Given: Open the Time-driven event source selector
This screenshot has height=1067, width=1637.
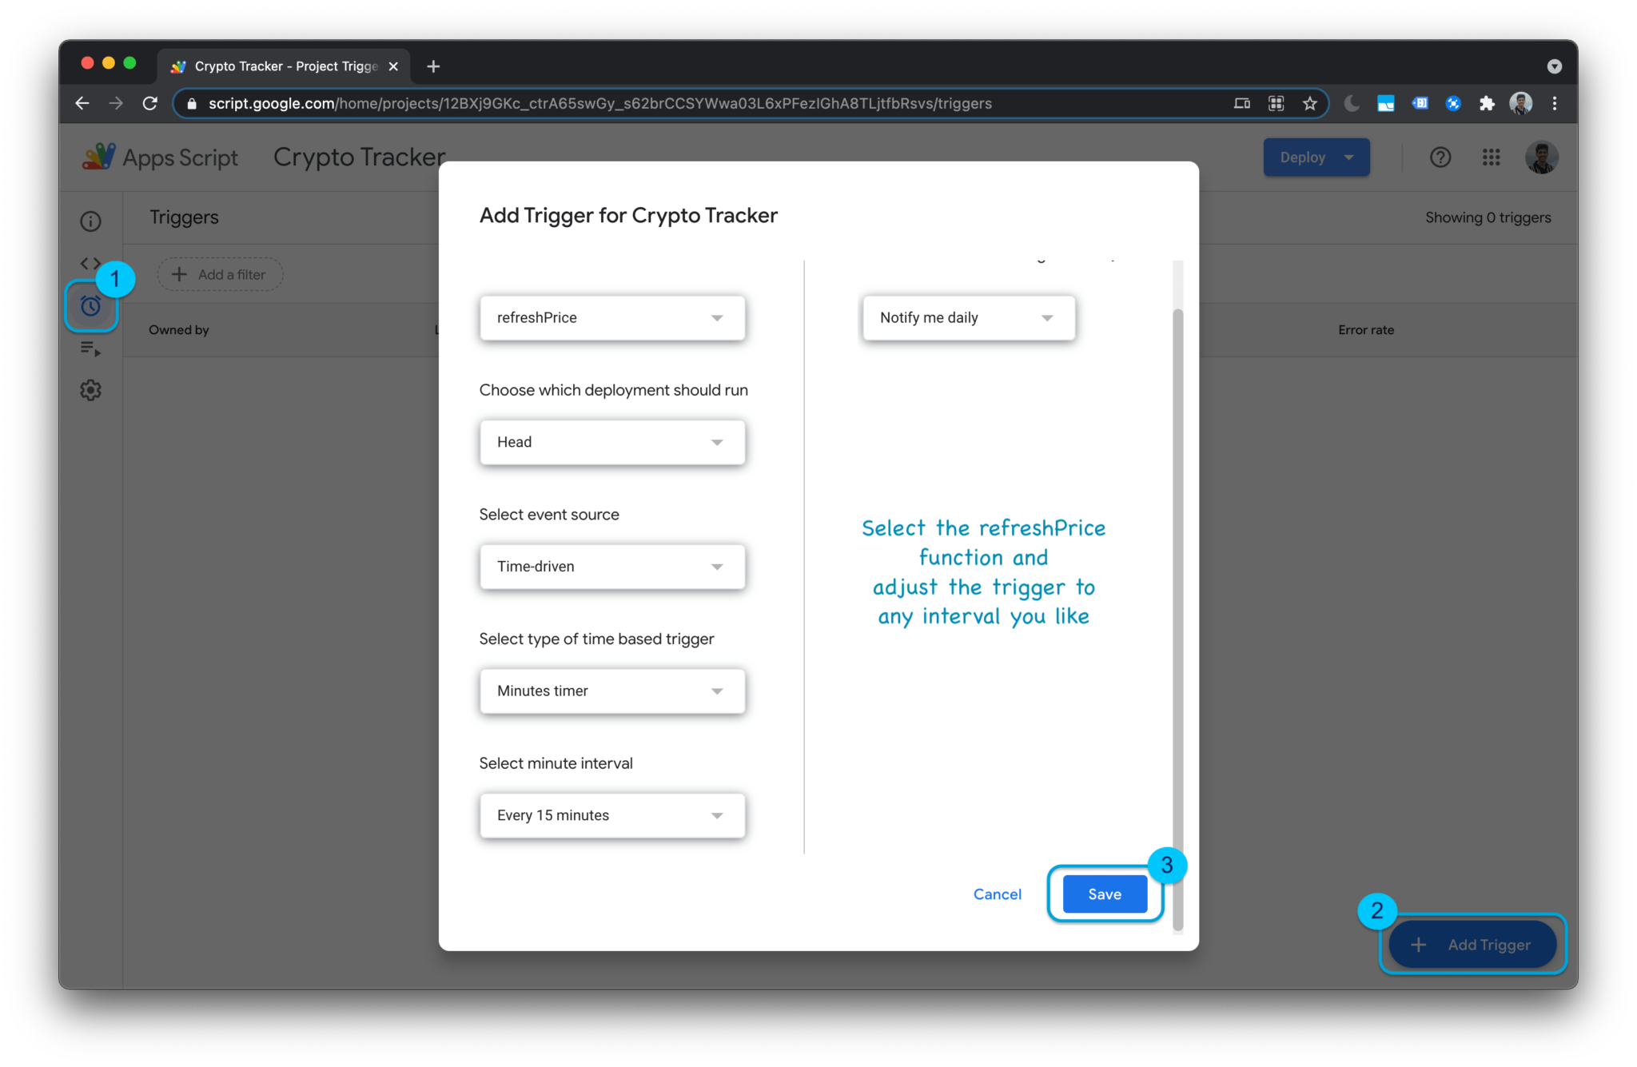Looking at the screenshot, I should [611, 567].
